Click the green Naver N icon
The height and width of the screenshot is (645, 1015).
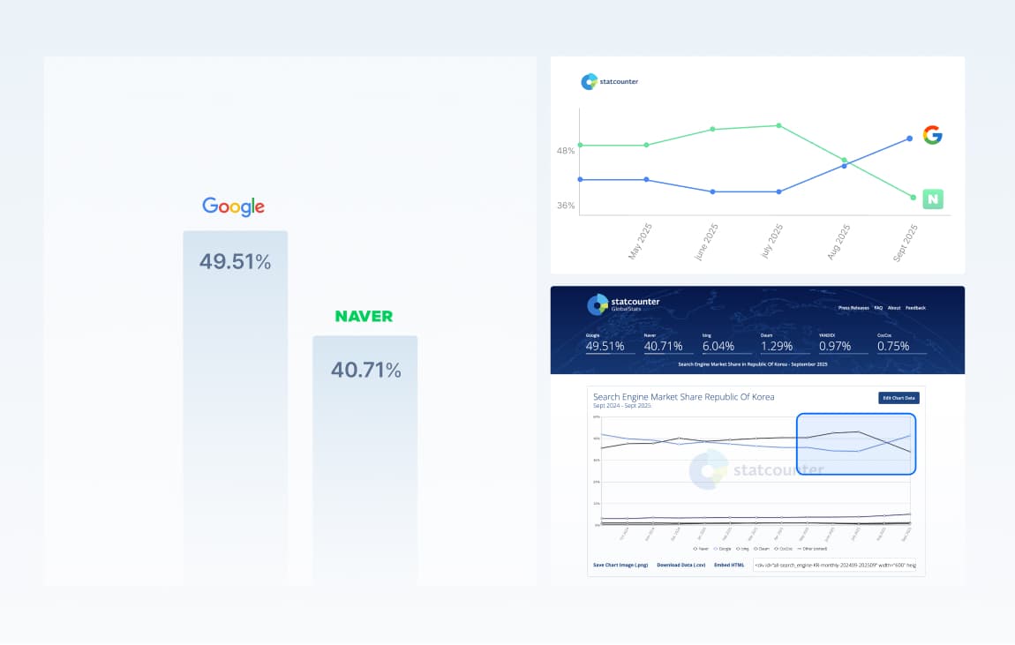(x=933, y=199)
